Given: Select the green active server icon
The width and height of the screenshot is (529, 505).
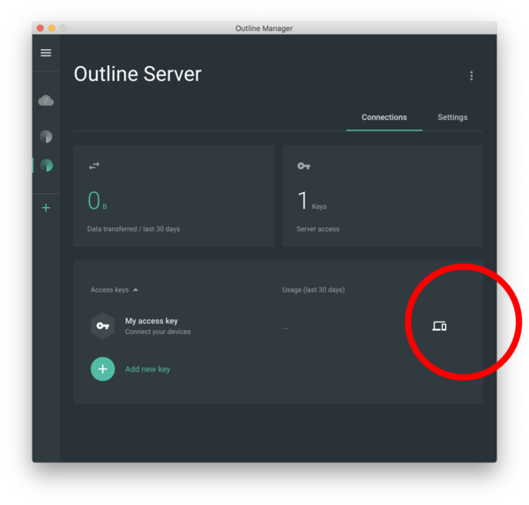Looking at the screenshot, I should pos(47,166).
